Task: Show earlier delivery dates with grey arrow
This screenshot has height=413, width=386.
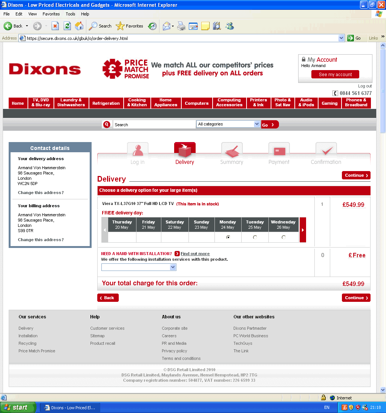Action: (104, 230)
